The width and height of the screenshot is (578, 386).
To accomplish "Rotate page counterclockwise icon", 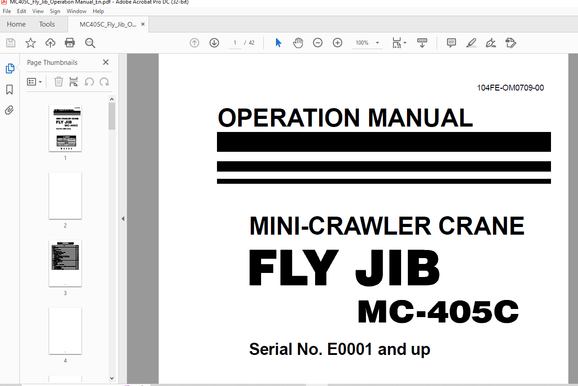I will 89,82.
